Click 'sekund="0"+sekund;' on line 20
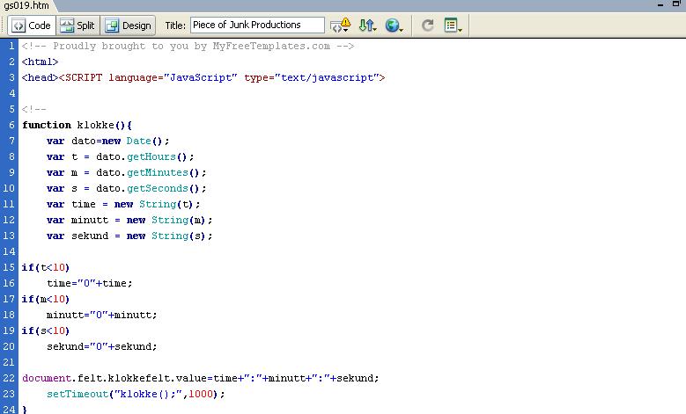This screenshot has width=686, height=414. (x=101, y=346)
